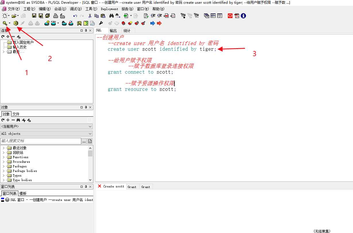Click scroll-down arrow of object tree scrollbar
Viewport: 353px width, 233px height.
90,180
